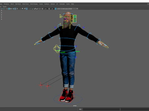Open the Mesh Display menu
Screen dimensions: 149x111
point(34,4)
